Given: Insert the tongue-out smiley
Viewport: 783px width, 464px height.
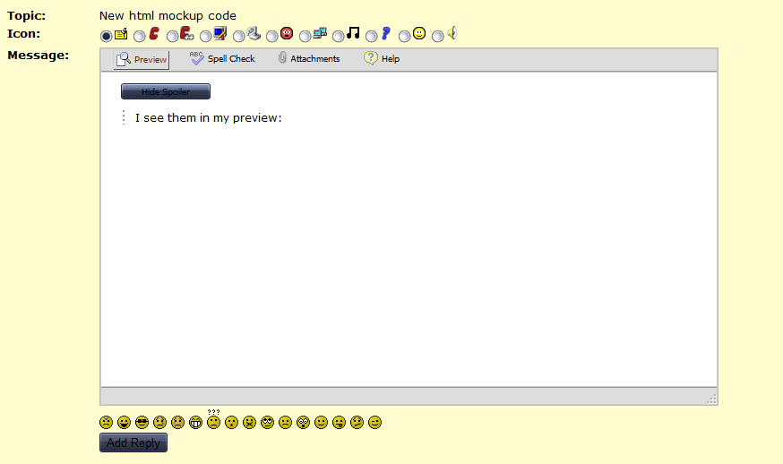Looking at the screenshot, I should (x=339, y=422).
